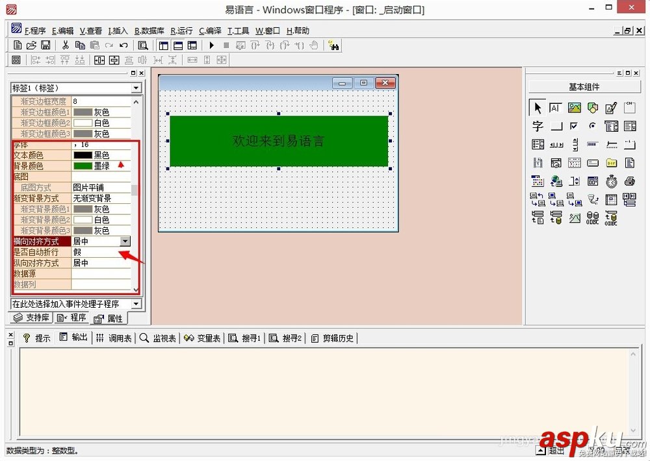This screenshot has height=461, width=650.
Task: Open the 变量表 tab
Action: (x=202, y=338)
